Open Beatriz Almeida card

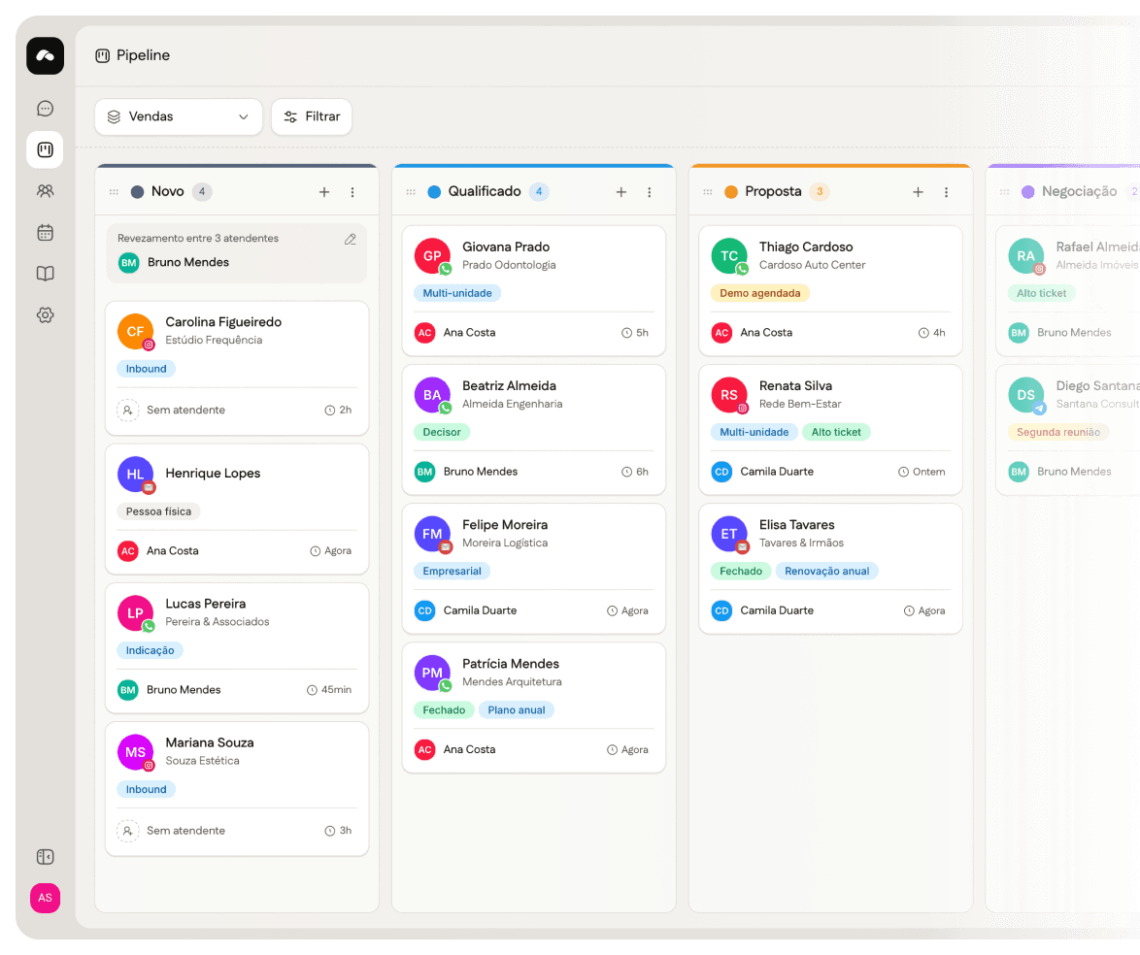(x=534, y=430)
